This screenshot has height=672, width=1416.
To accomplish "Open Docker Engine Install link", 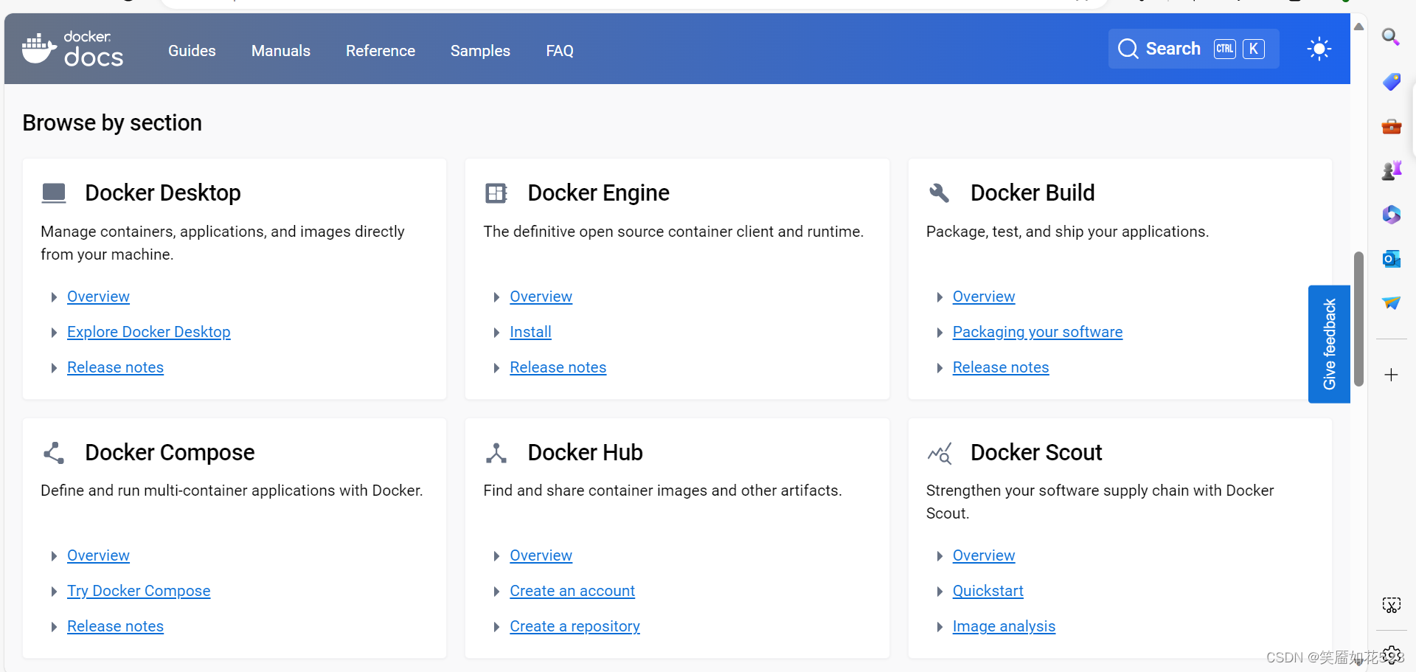I will (530, 332).
